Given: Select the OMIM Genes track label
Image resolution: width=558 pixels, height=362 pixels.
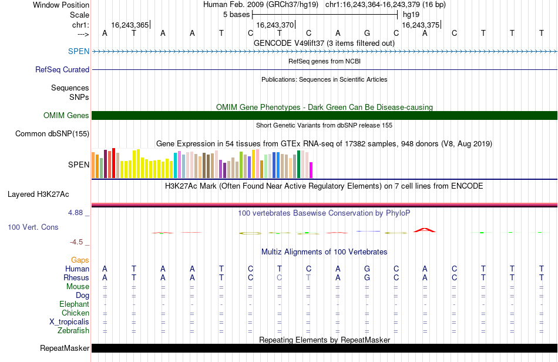Looking at the screenshot, I should click(66, 115).
